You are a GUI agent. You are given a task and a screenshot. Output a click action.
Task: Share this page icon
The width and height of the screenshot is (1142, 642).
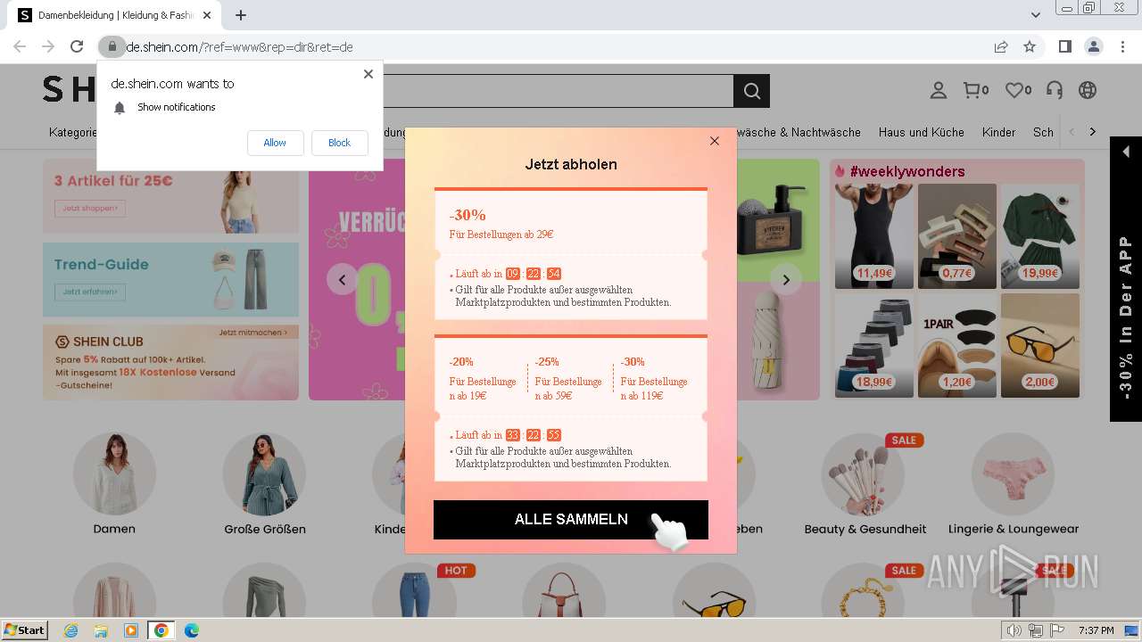click(1001, 47)
